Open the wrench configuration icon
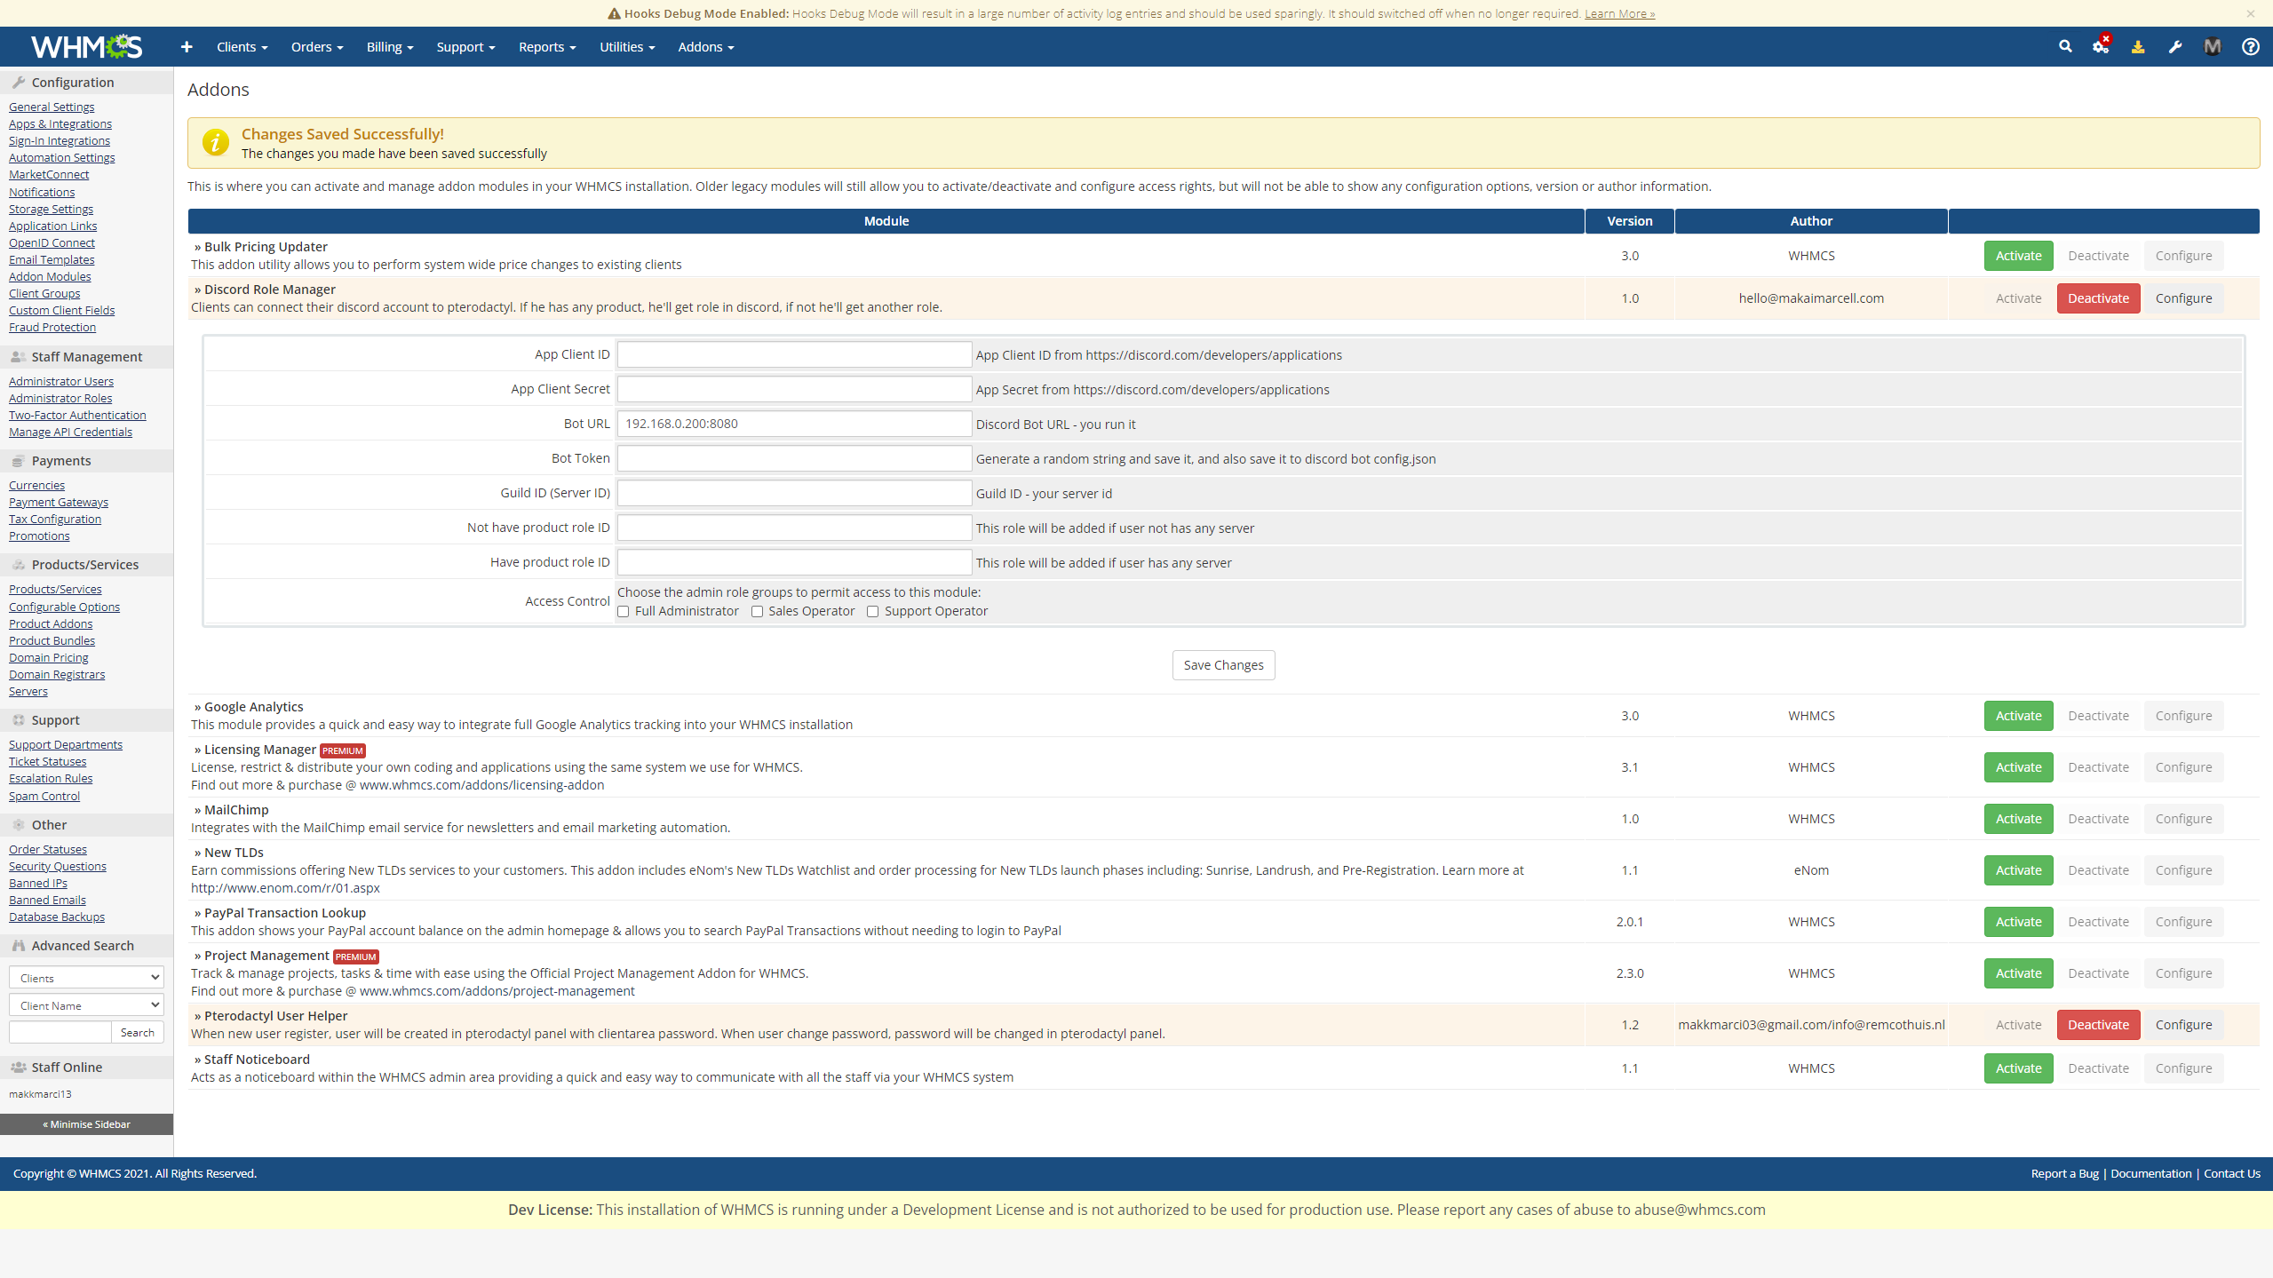The image size is (2273, 1278). (x=2175, y=47)
